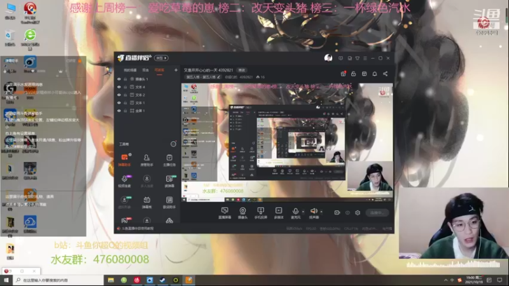Open the 主播任务 tool
Image resolution: width=509 pixels, height=286 pixels.
(x=169, y=160)
